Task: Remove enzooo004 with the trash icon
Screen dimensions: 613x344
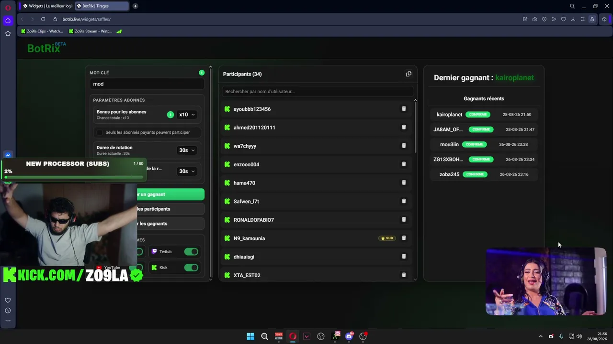Action: 404,164
